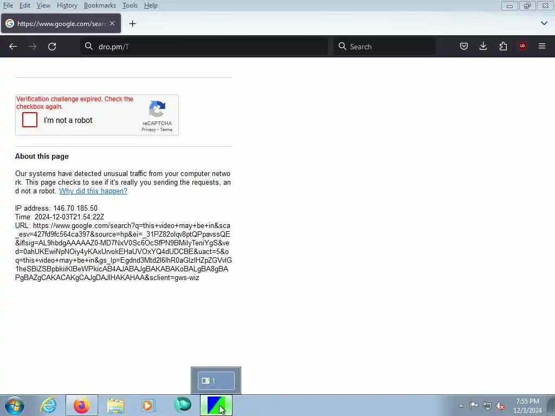Open a new tab
Viewport: 555px width, 416px height.
(x=132, y=24)
